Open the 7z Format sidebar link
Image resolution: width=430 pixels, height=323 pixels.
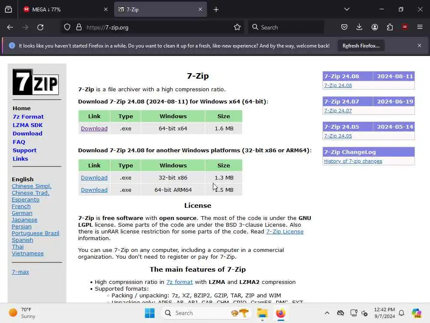28,117
